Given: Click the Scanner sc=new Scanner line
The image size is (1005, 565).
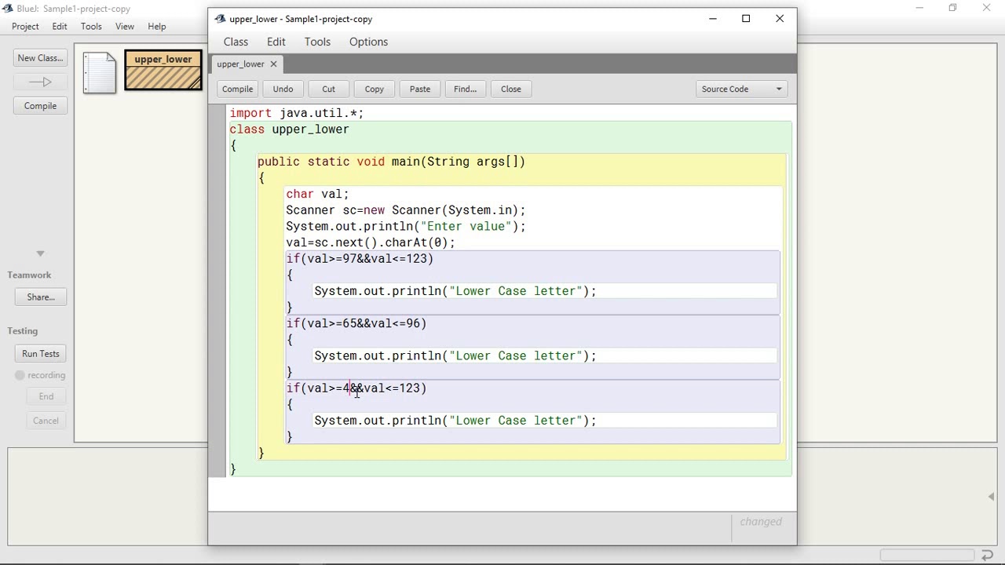Looking at the screenshot, I should click(405, 210).
